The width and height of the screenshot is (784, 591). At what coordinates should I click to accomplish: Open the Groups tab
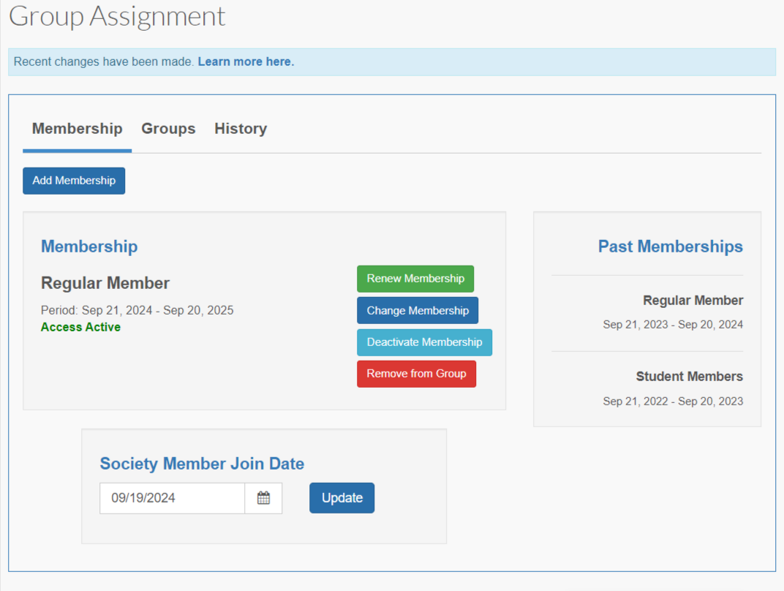168,129
